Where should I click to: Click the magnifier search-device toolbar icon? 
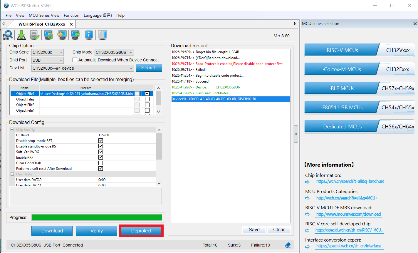click(8, 35)
